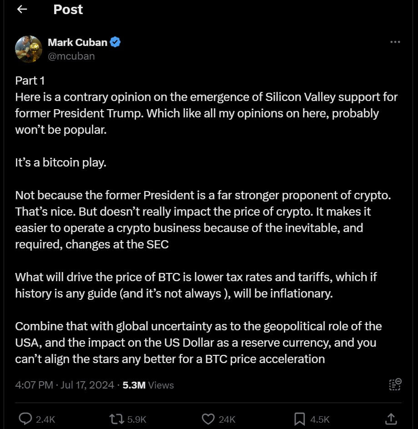Open the @mcuban handle link
Screen dimensions: 418x429
tap(71, 56)
